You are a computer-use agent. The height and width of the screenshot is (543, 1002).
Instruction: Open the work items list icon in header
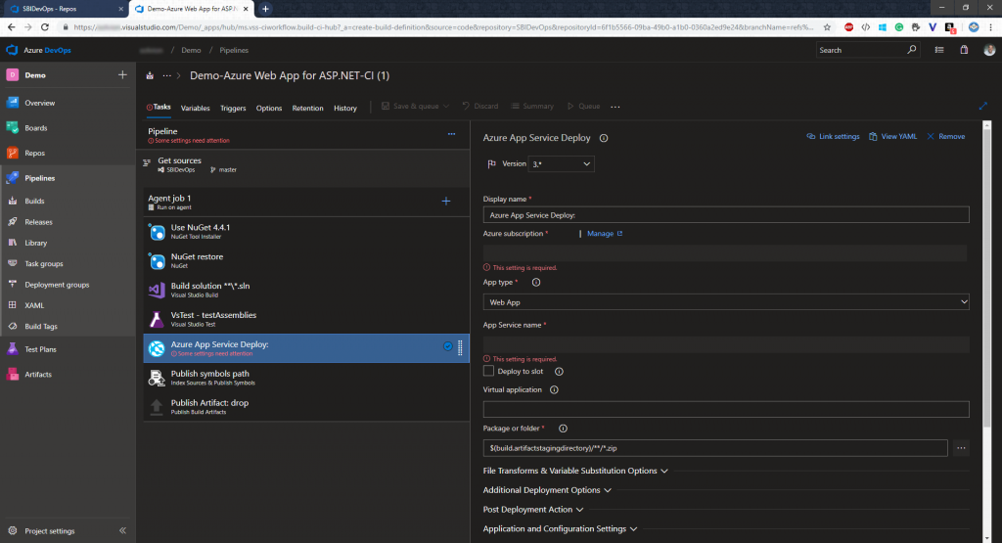pos(939,50)
